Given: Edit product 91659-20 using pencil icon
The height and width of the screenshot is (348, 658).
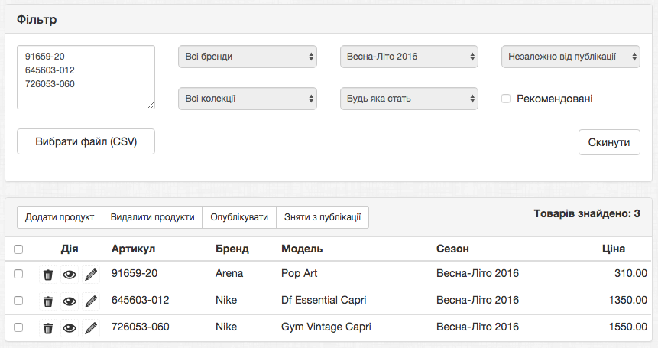Looking at the screenshot, I should 92,274.
